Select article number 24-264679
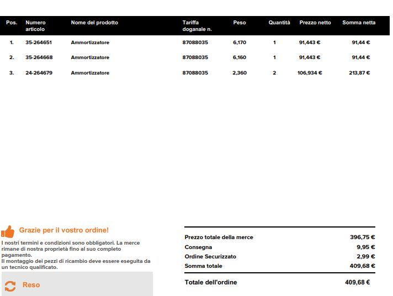The image size is (393, 296). point(39,73)
